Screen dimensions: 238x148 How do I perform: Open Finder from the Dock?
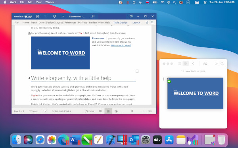[x=16, y=140]
